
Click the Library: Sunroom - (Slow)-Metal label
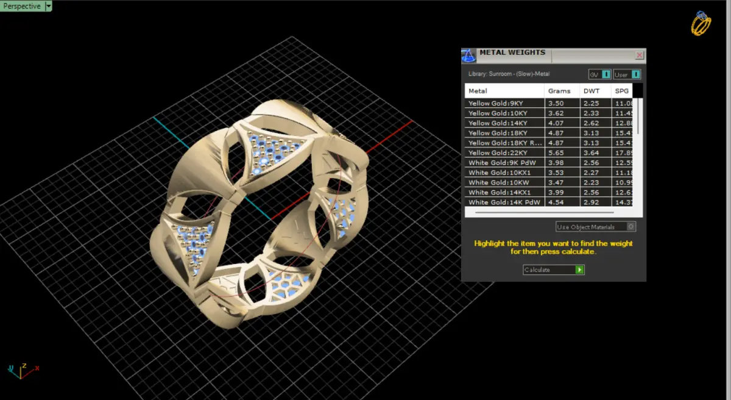click(x=509, y=74)
